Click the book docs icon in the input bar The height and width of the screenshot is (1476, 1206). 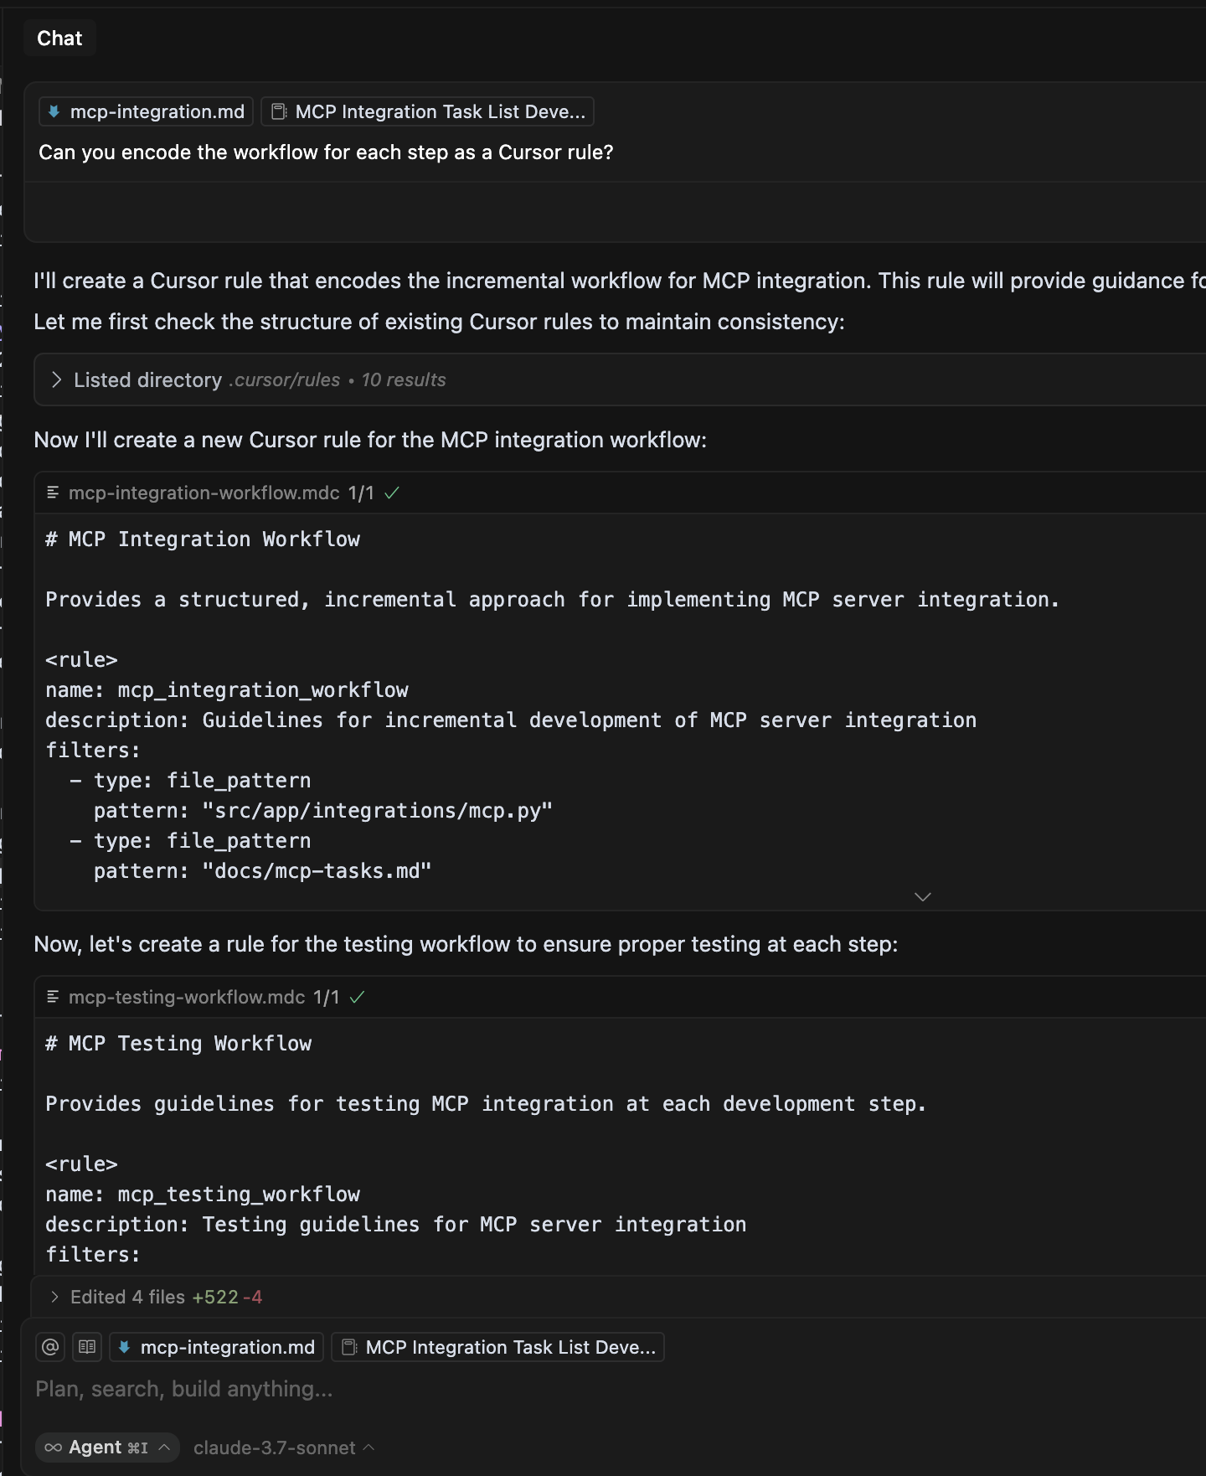click(87, 1347)
